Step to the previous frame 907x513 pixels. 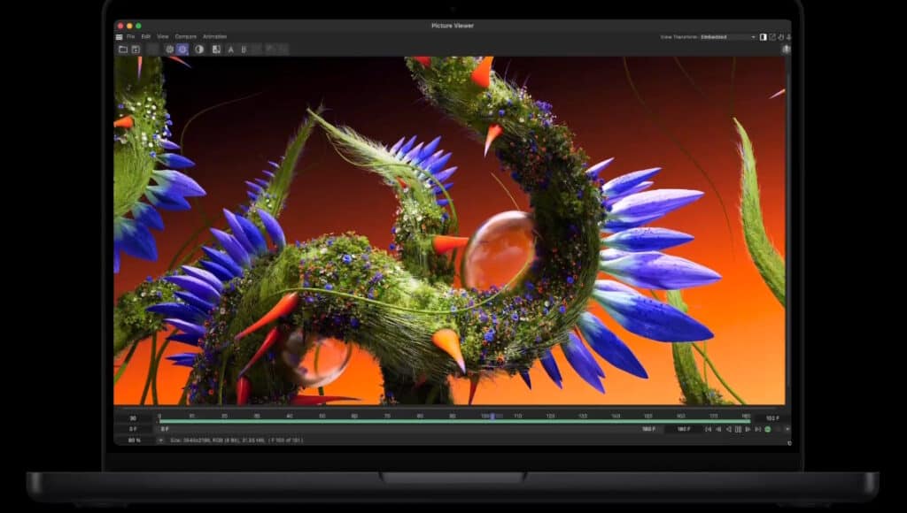pyautogui.click(x=718, y=429)
